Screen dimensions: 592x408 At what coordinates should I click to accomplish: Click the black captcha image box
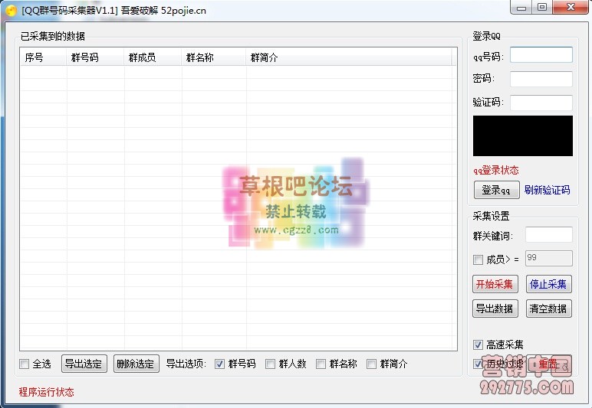(522, 136)
